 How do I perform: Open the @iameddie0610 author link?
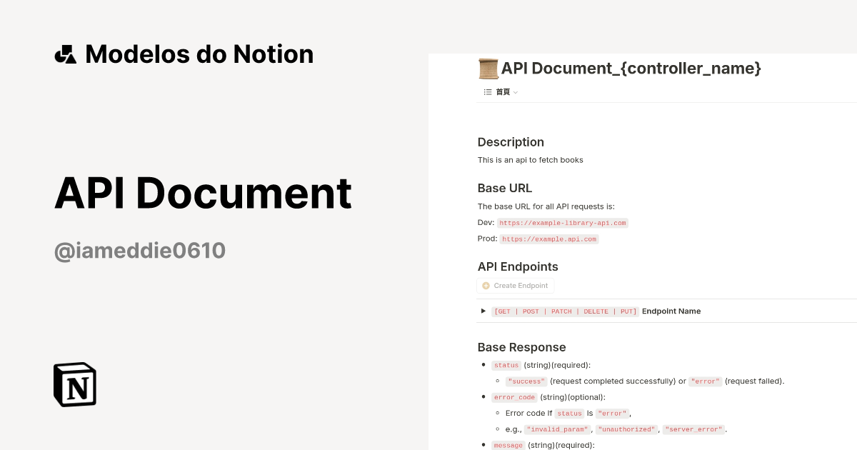(x=140, y=251)
